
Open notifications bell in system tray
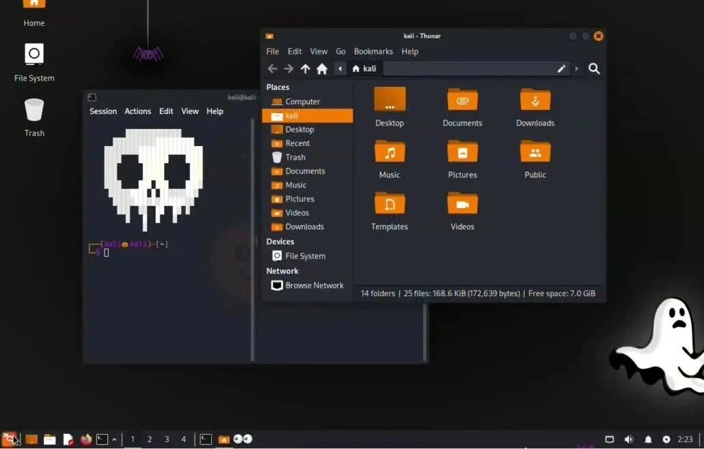649,439
